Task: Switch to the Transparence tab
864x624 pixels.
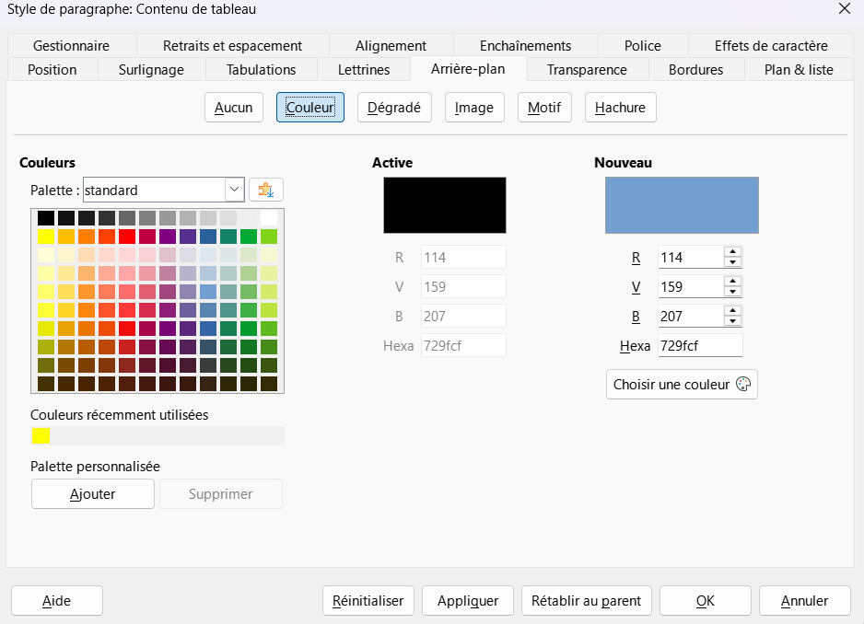Action: (x=587, y=70)
